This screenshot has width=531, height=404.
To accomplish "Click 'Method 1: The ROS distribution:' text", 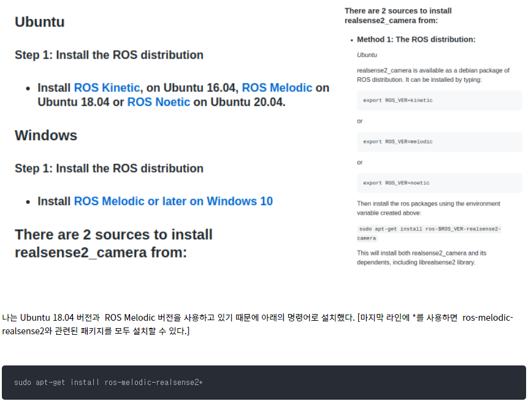I will coord(416,40).
